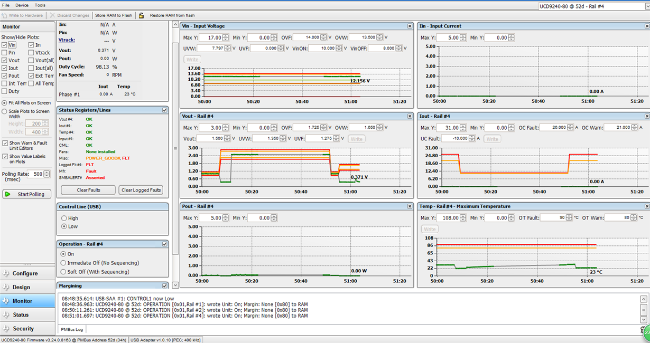Switch to the Monitor section

pos(27,301)
